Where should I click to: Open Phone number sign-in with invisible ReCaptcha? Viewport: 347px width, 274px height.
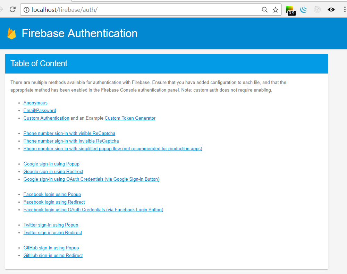71,141
